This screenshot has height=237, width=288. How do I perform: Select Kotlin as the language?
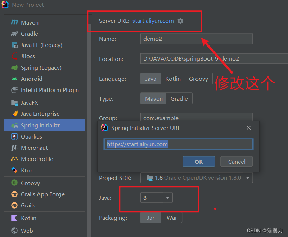coord(173,79)
